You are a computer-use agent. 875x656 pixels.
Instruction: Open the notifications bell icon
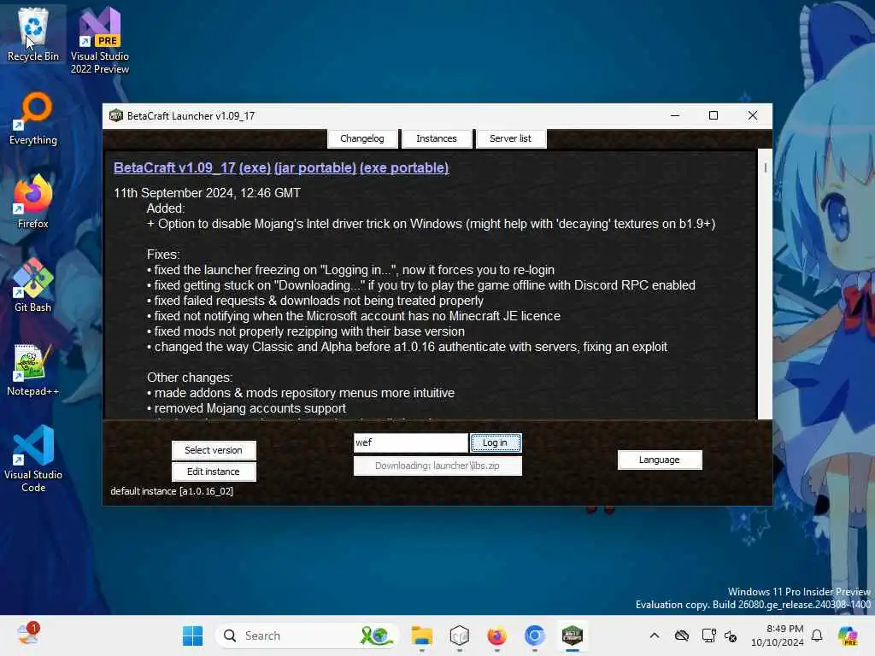click(x=817, y=635)
